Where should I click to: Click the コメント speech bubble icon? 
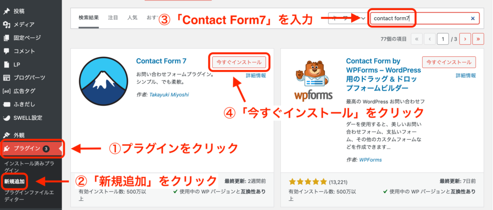click(6, 51)
